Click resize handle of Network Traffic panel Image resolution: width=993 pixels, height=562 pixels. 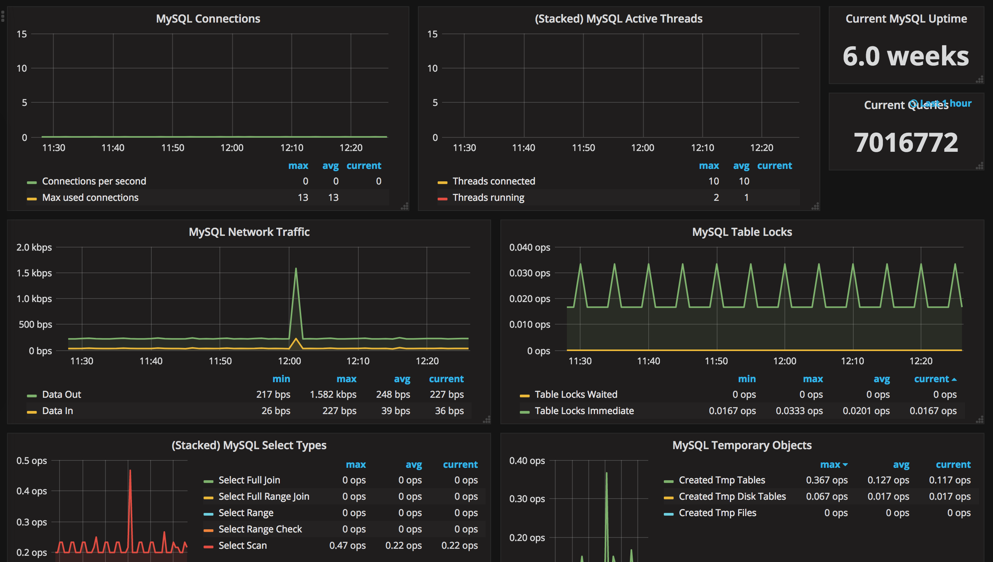(486, 420)
